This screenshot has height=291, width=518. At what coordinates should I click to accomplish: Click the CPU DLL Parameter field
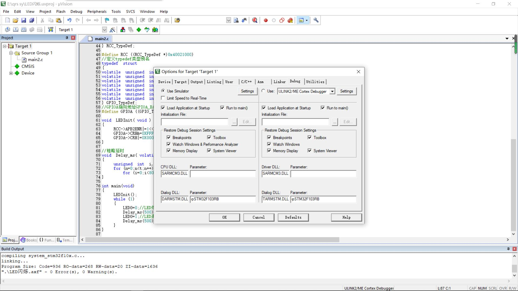pyautogui.click(x=223, y=174)
